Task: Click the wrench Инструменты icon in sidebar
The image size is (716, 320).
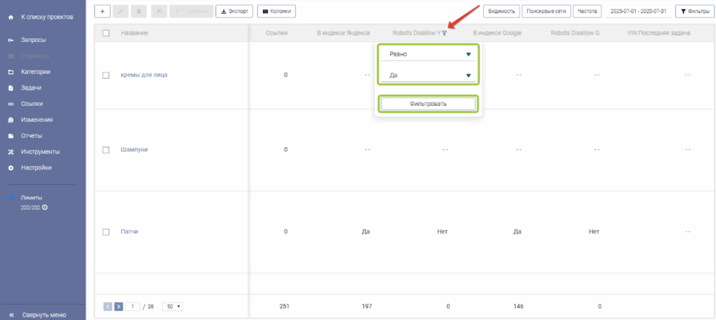Action: click(x=10, y=151)
